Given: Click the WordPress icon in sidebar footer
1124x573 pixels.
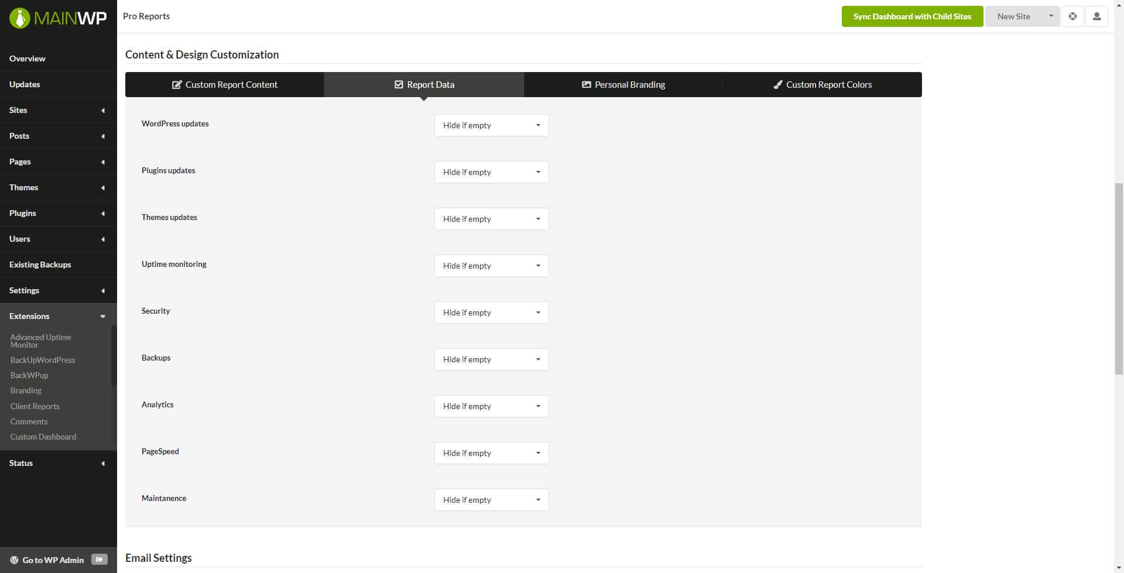Looking at the screenshot, I should coord(14,560).
